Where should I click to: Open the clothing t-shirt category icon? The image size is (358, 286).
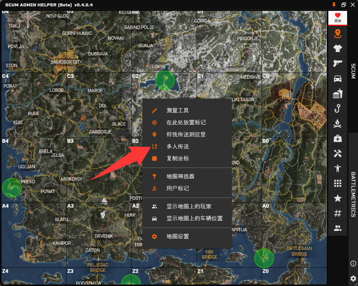click(x=337, y=48)
